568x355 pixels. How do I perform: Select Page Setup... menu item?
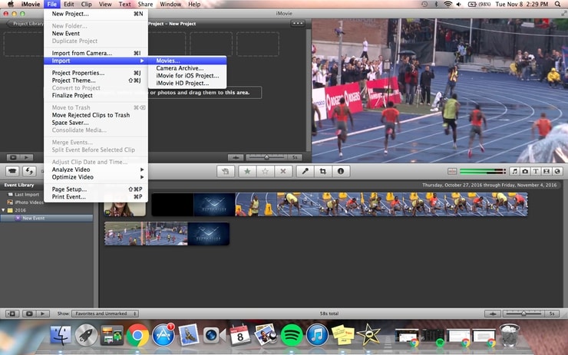click(x=96, y=189)
